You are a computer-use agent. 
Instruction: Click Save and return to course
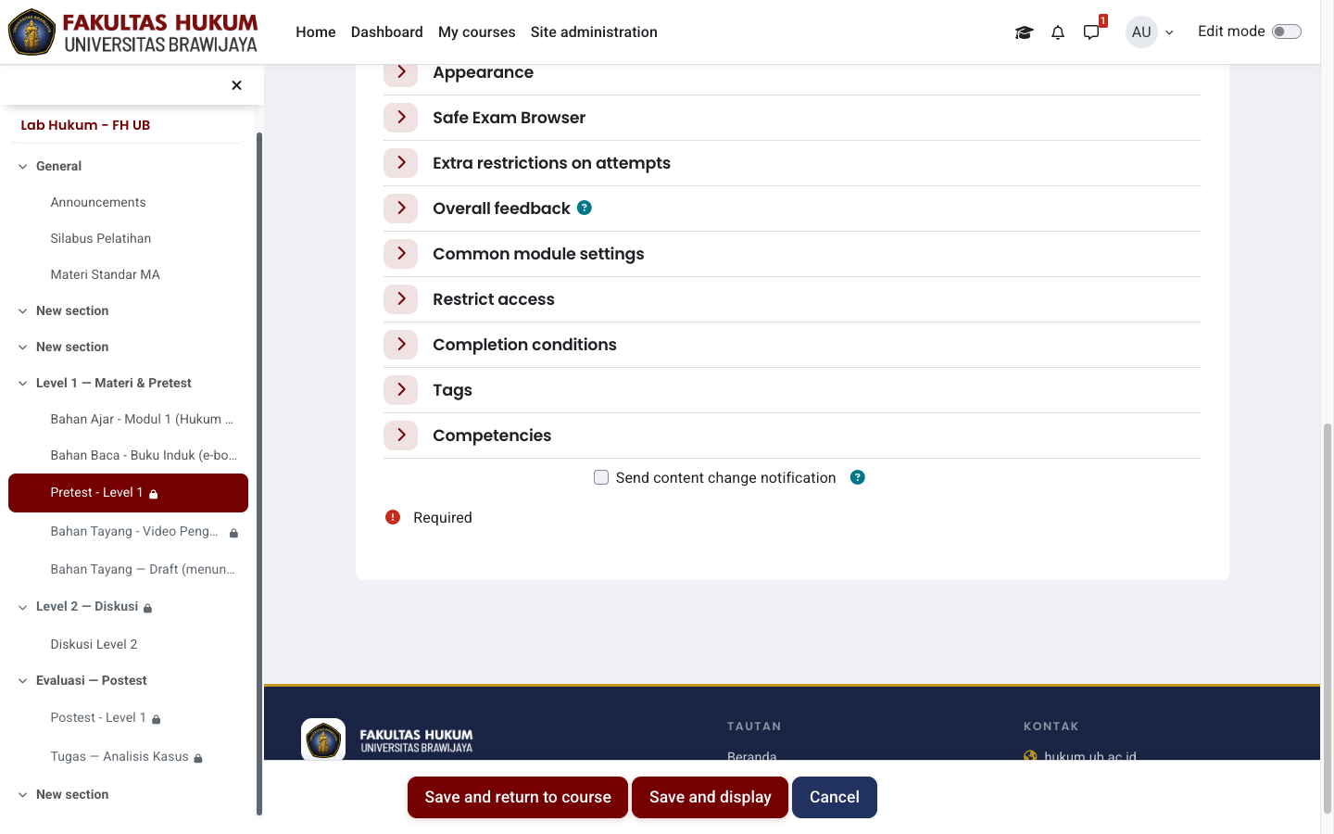(x=518, y=797)
